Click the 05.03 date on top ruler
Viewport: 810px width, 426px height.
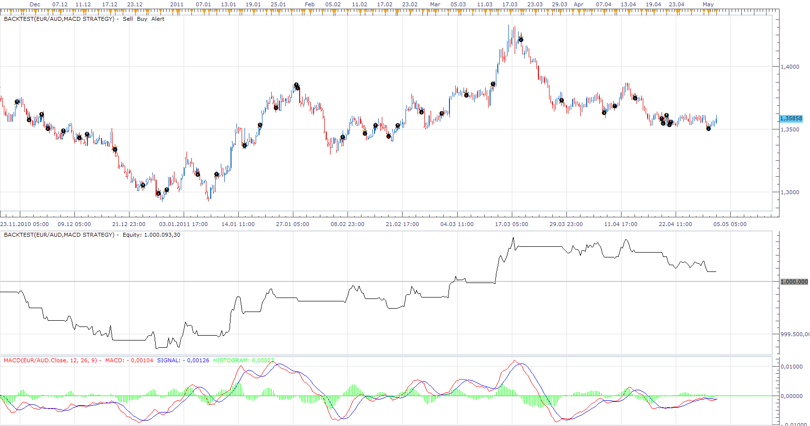click(x=458, y=4)
